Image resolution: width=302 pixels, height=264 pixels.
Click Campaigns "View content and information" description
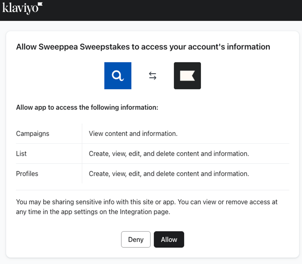(133, 134)
